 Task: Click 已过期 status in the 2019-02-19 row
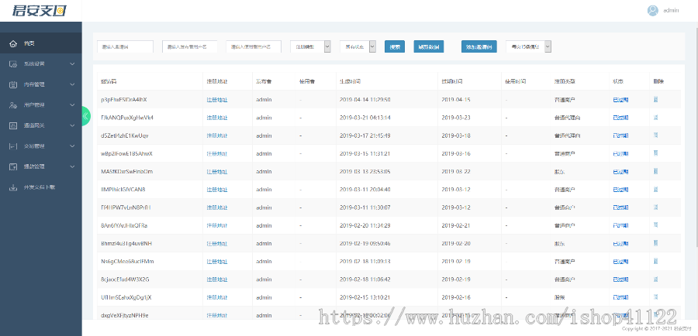tap(620, 244)
